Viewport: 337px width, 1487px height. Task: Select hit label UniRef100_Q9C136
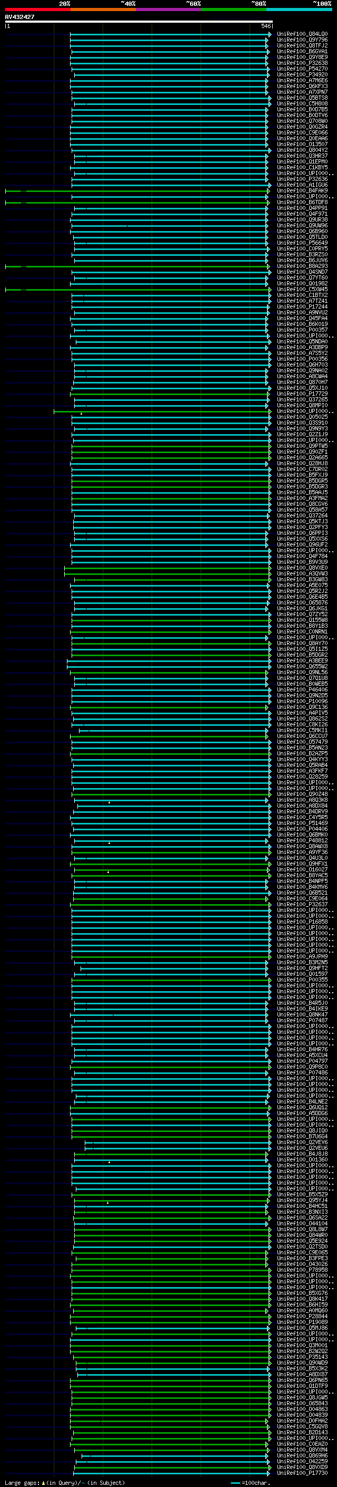coord(302,707)
